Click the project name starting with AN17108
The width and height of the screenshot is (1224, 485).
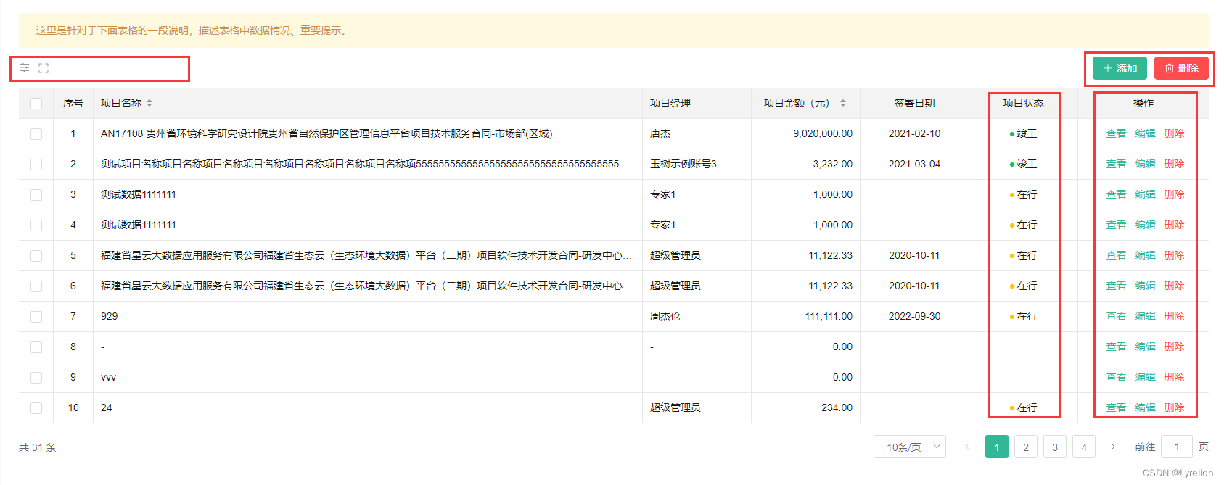coord(326,133)
